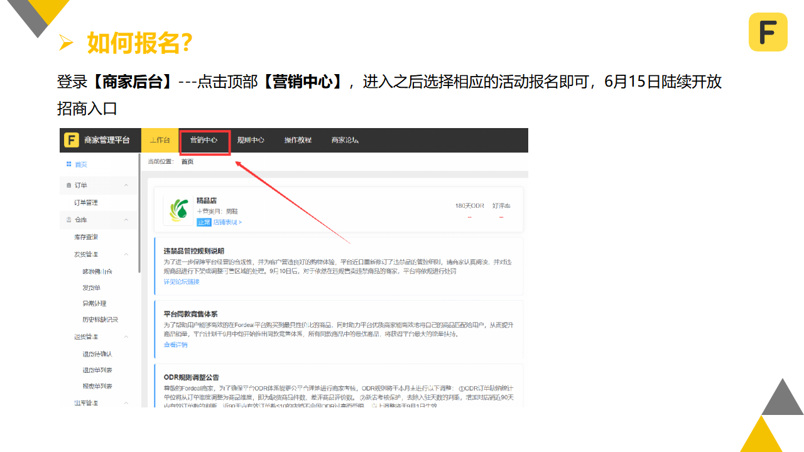Go to the 商家论坛 tab
804x452 pixels.
pyautogui.click(x=345, y=140)
